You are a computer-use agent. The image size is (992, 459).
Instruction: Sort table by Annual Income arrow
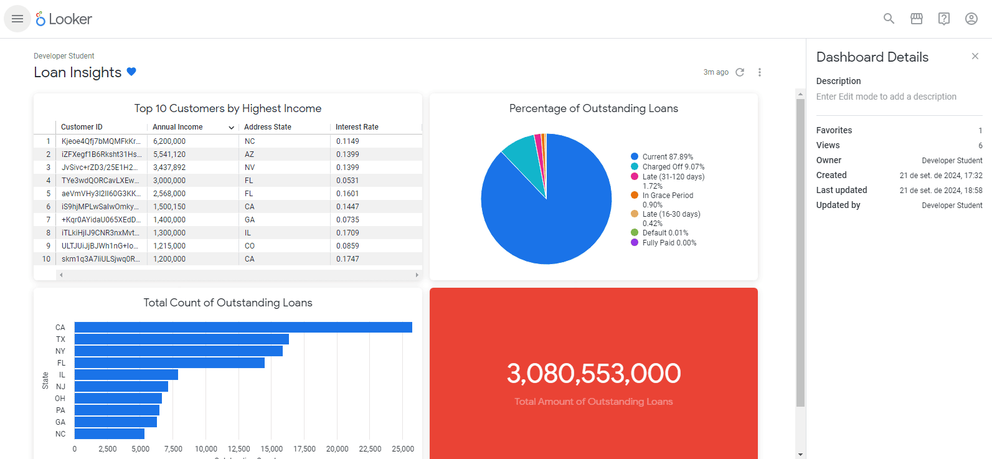click(231, 128)
